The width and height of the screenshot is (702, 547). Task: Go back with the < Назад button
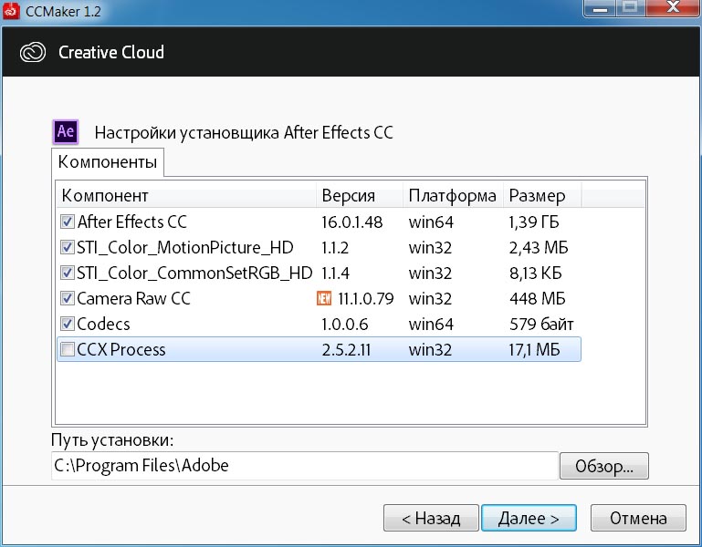pos(431,519)
